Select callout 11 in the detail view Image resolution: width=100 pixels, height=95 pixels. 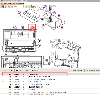[x=14, y=58]
